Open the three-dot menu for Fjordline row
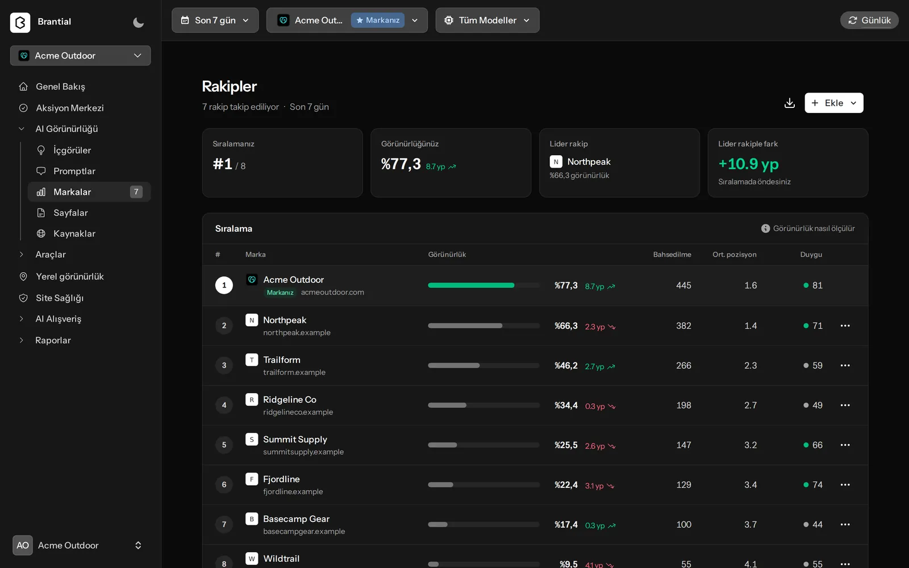909x568 pixels. 845,485
